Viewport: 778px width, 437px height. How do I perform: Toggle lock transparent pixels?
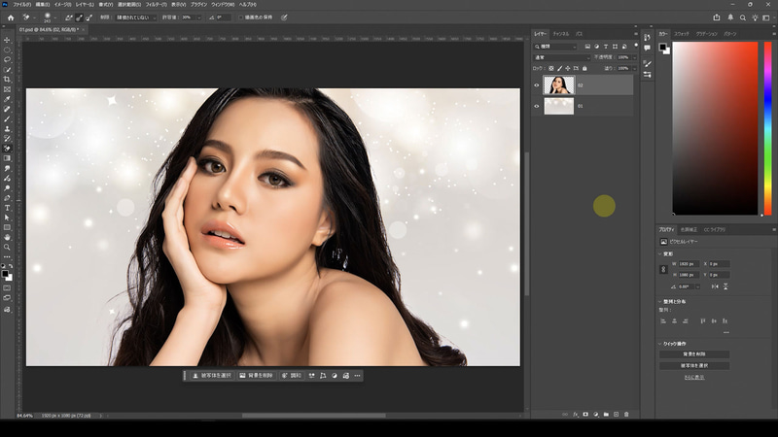point(551,68)
